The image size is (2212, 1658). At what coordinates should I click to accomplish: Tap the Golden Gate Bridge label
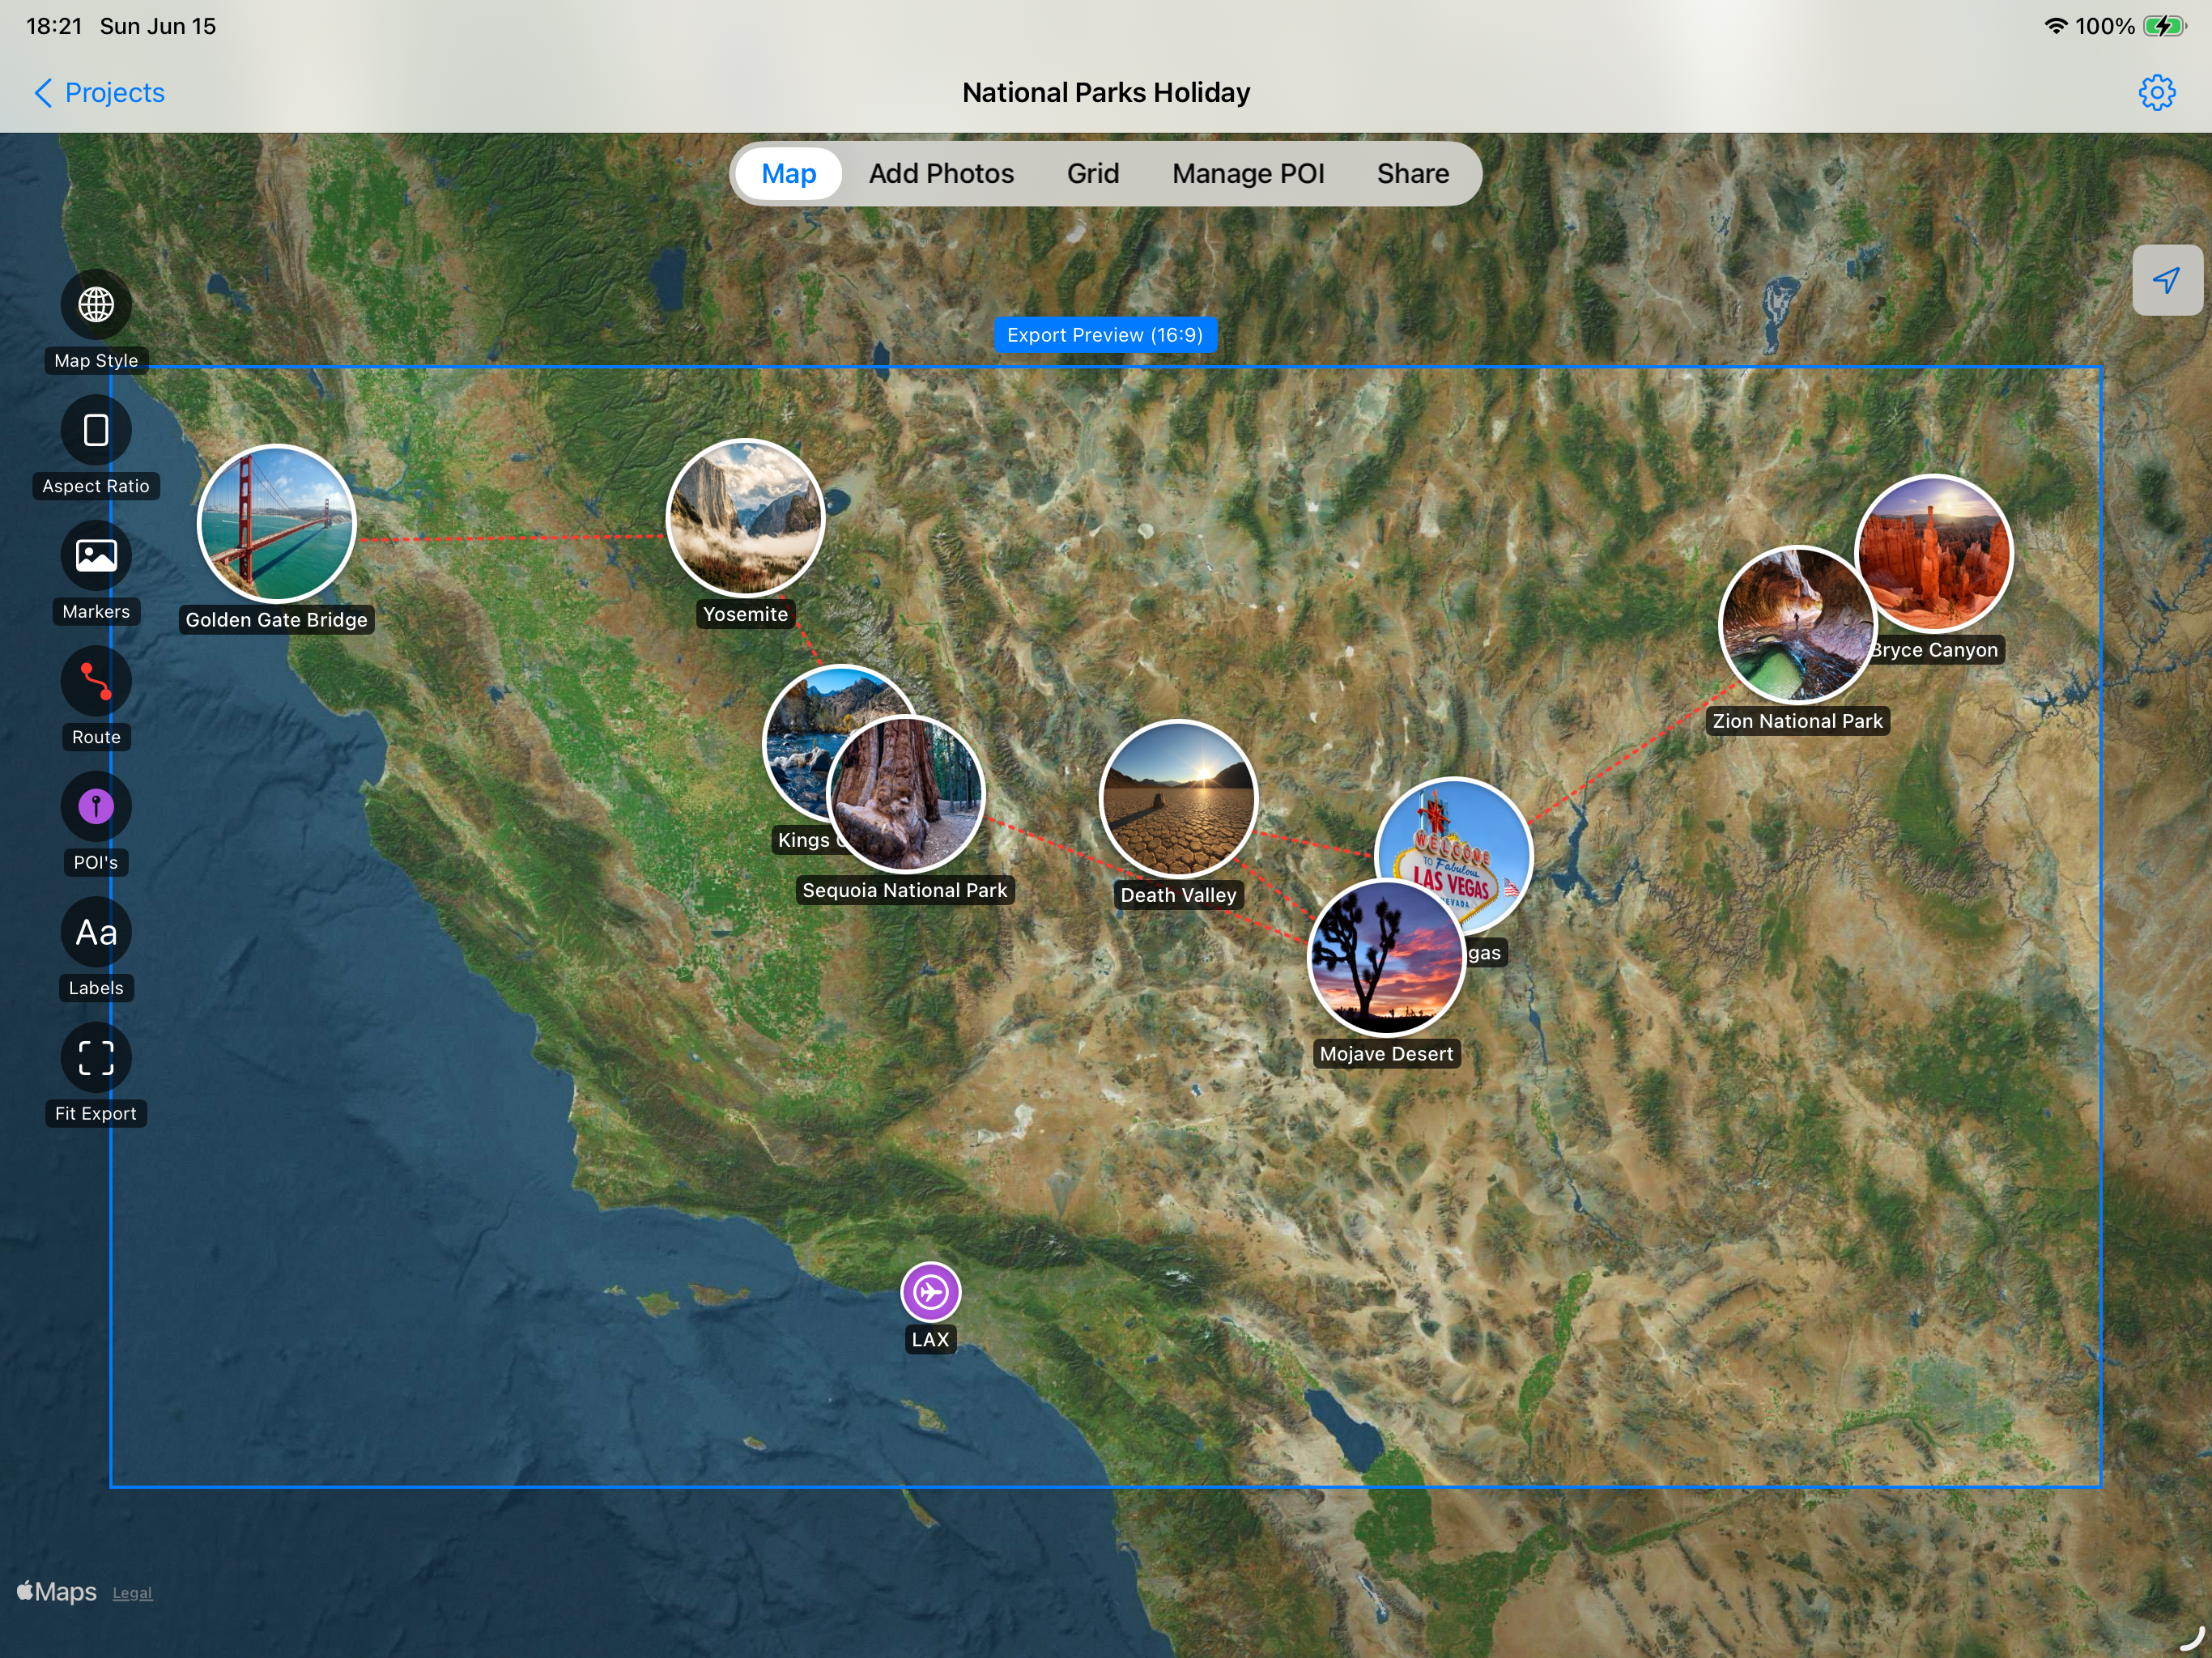276,620
